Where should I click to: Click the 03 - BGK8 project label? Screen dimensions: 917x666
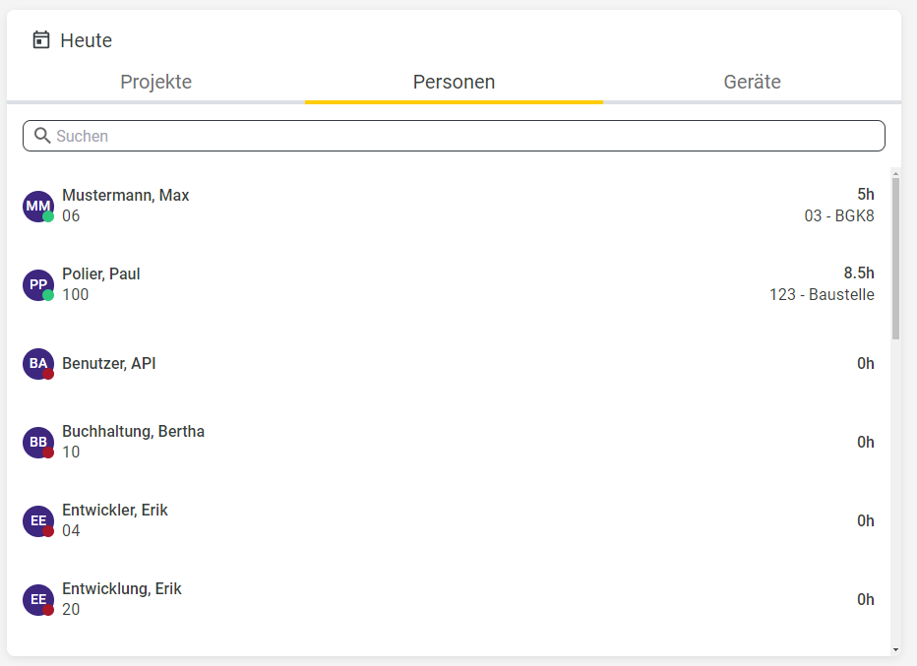click(839, 215)
